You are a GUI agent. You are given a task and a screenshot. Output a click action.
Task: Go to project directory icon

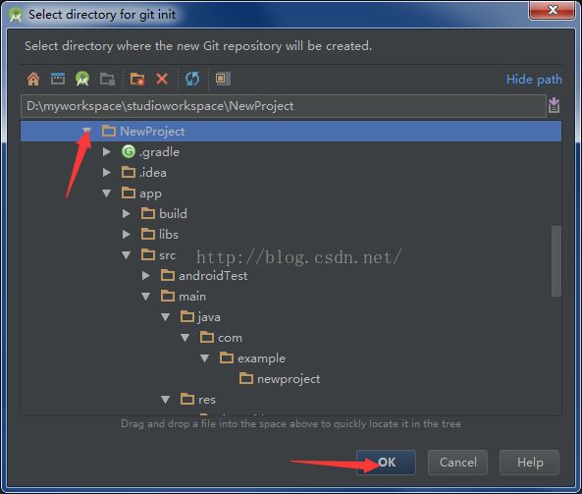coord(82,79)
